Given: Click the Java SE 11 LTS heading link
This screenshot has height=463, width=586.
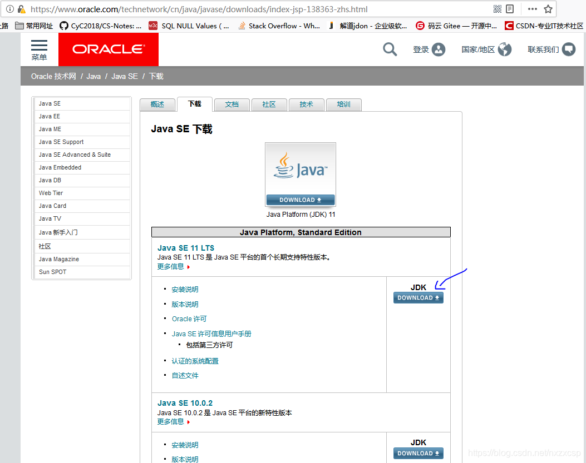Looking at the screenshot, I should pyautogui.click(x=186, y=248).
